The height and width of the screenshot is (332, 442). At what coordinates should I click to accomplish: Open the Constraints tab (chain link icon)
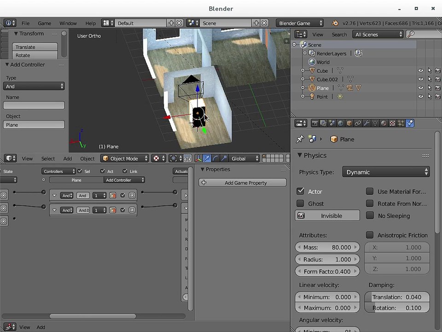coord(358,124)
